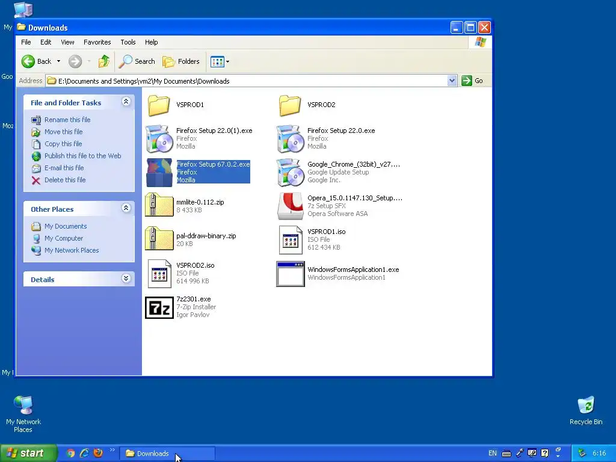Image resolution: width=616 pixels, height=462 pixels.
Task: Click the Forward arrow toolbar icon
Action: tap(75, 61)
